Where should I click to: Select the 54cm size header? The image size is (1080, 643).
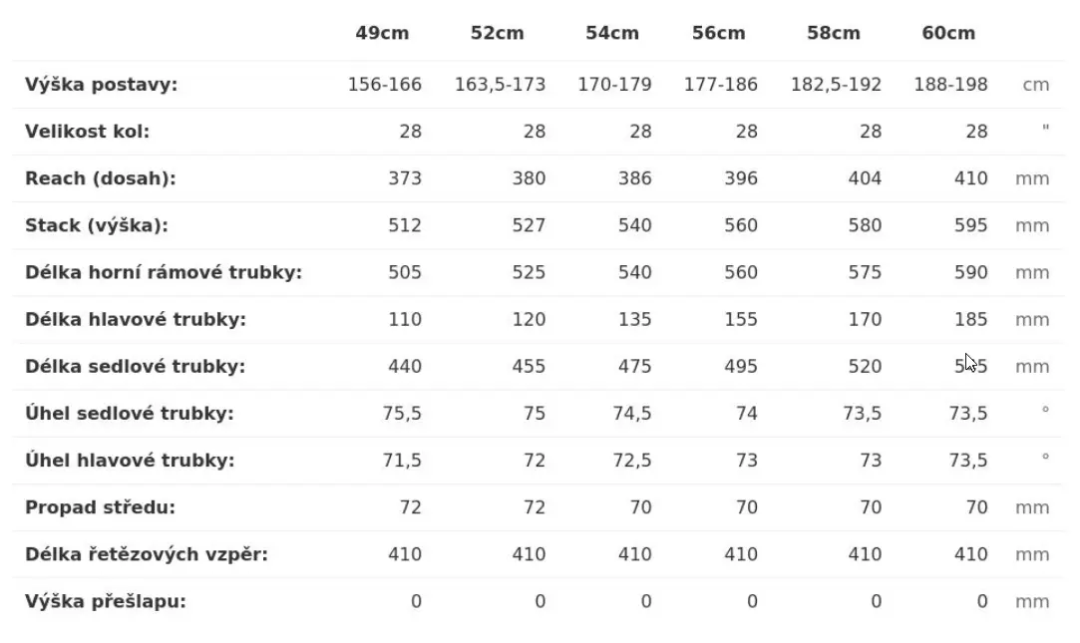[611, 33]
